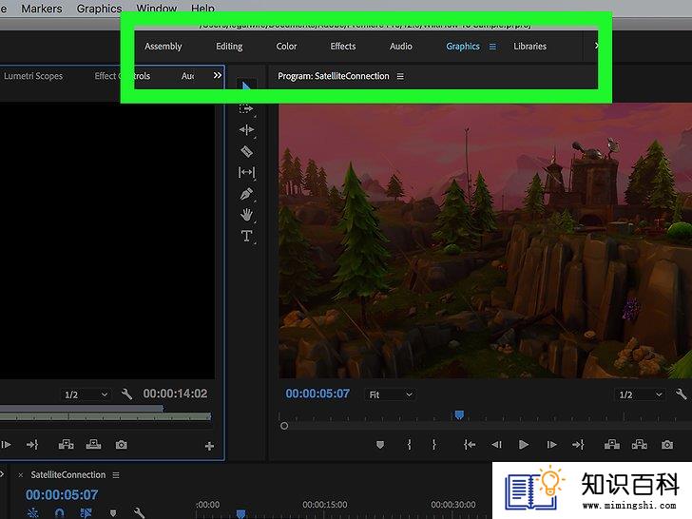This screenshot has width=692, height=519.
Task: Switch to Graphics workspace tab
Action: point(463,47)
